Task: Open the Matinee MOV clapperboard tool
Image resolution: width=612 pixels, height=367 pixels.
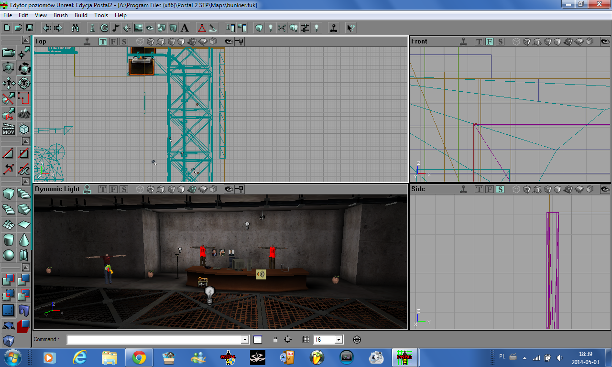Action: [9, 129]
